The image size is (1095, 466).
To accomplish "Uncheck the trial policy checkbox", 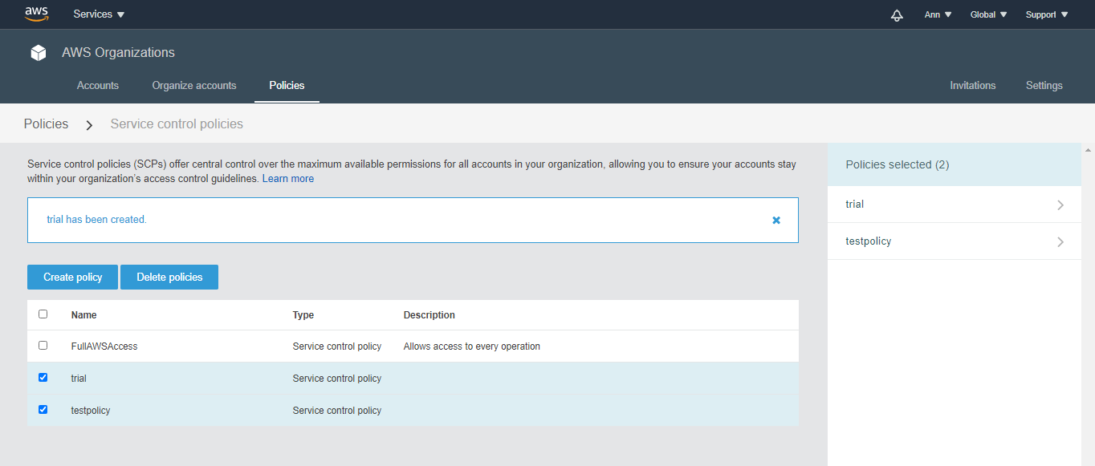I will pos(43,378).
